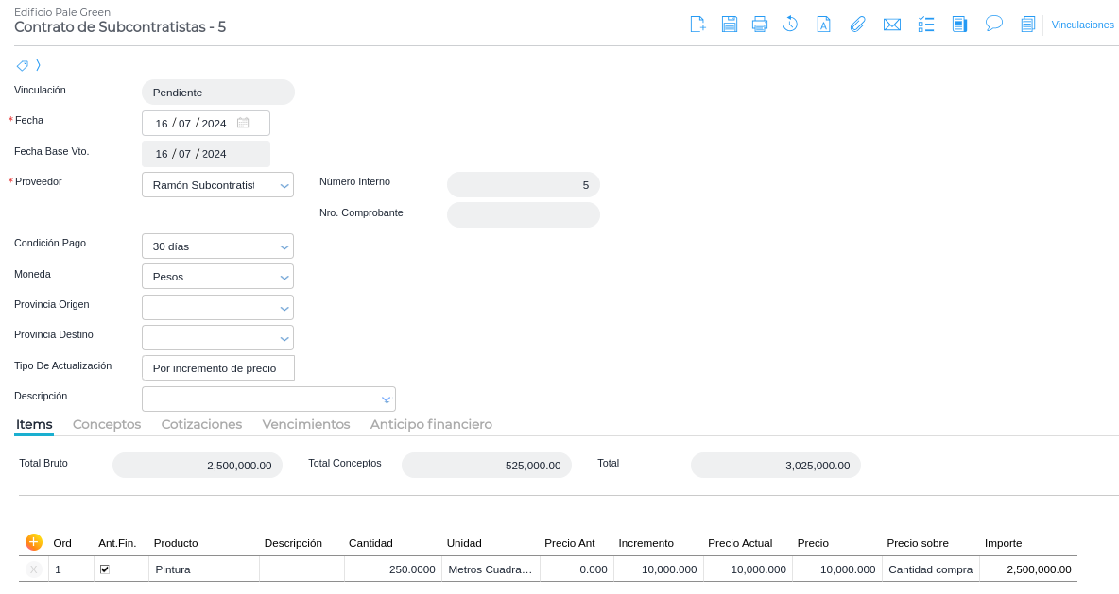Open the comments speech bubble icon

994,24
